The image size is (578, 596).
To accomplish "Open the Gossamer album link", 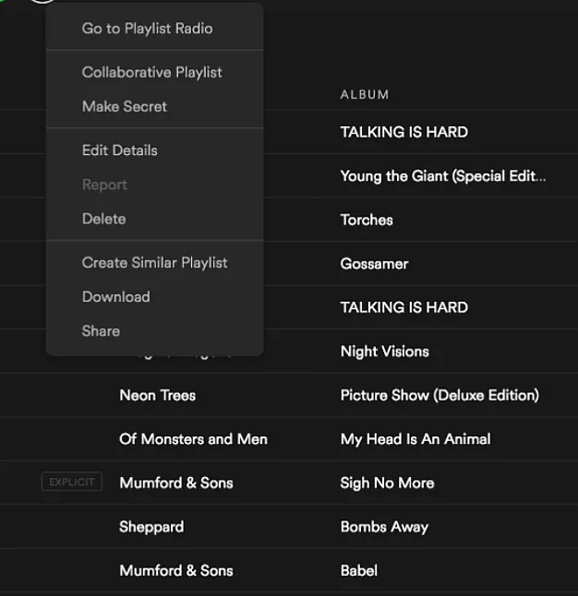I will (x=374, y=264).
